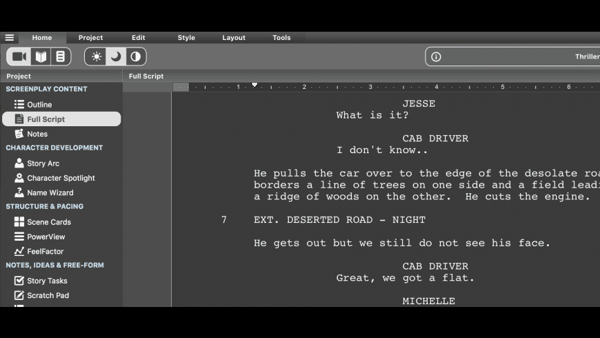Select the document page mode icon
Viewport: 600px width, 338px height.
point(61,57)
